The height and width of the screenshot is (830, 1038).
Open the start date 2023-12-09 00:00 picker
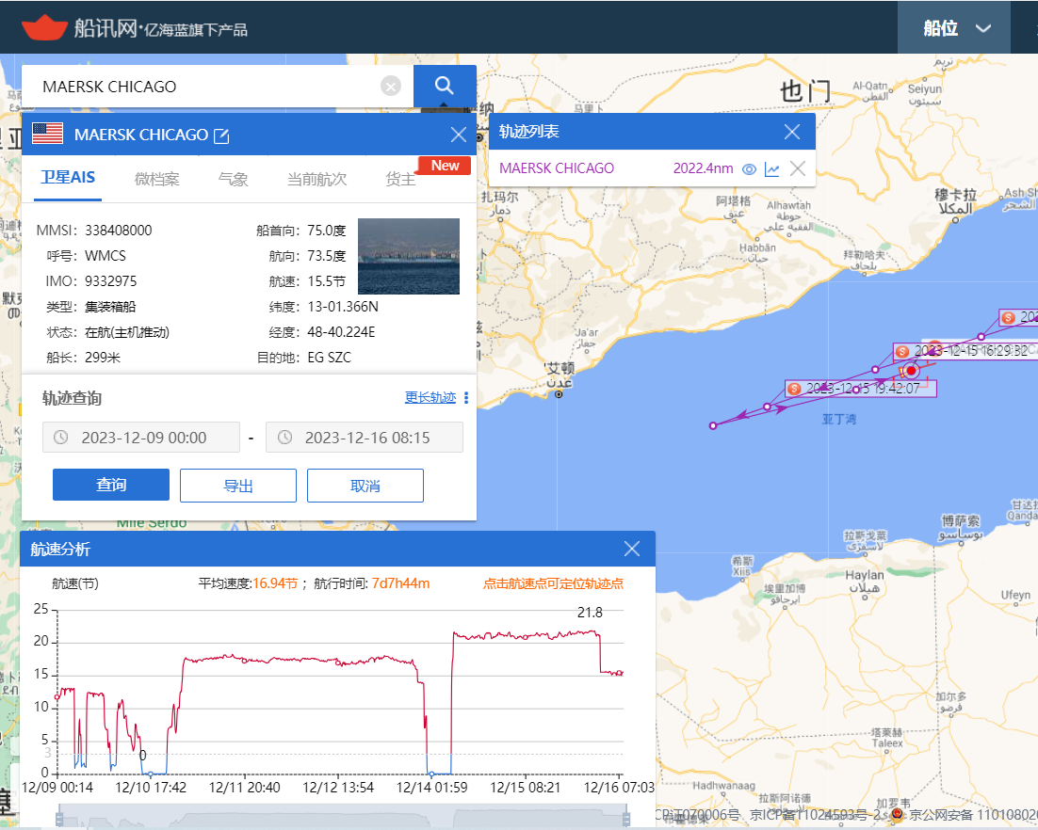click(141, 438)
